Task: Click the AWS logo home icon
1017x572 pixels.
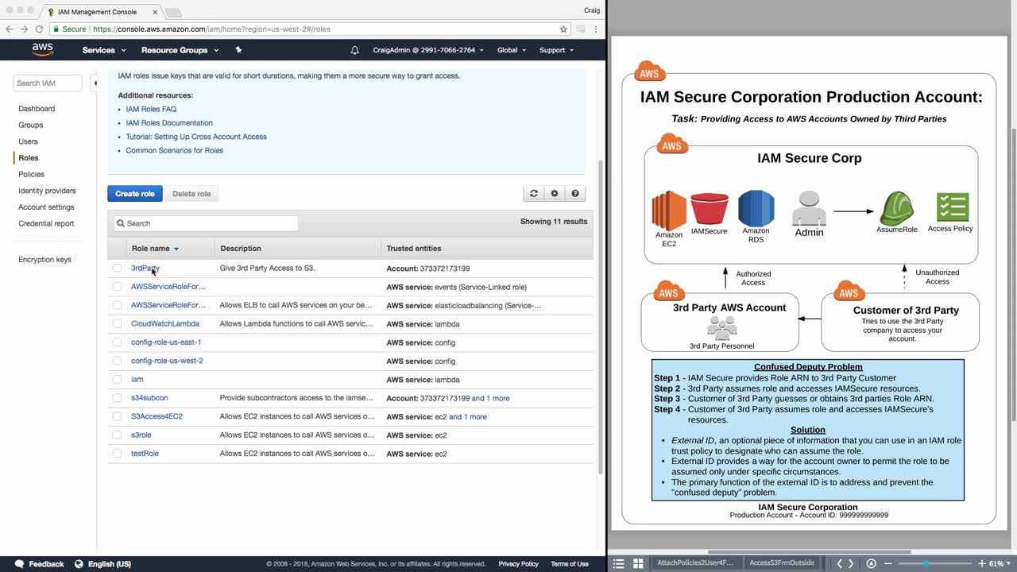Action: [x=42, y=49]
